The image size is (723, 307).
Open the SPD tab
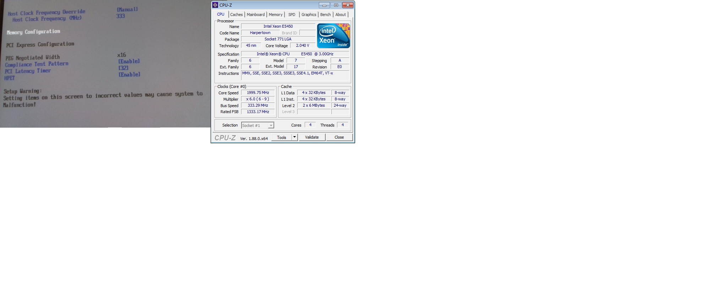click(x=292, y=15)
